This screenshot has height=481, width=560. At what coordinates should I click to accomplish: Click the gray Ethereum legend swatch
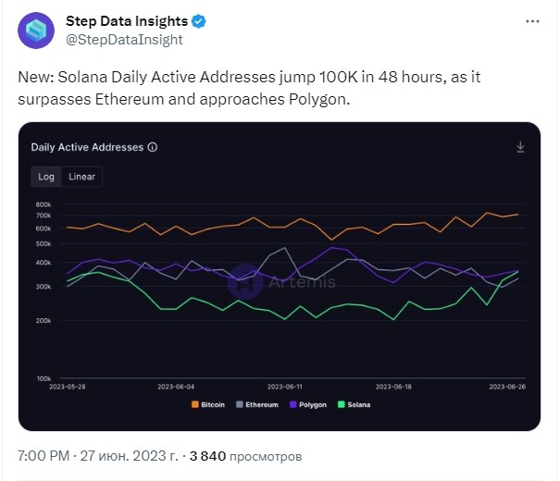(240, 404)
